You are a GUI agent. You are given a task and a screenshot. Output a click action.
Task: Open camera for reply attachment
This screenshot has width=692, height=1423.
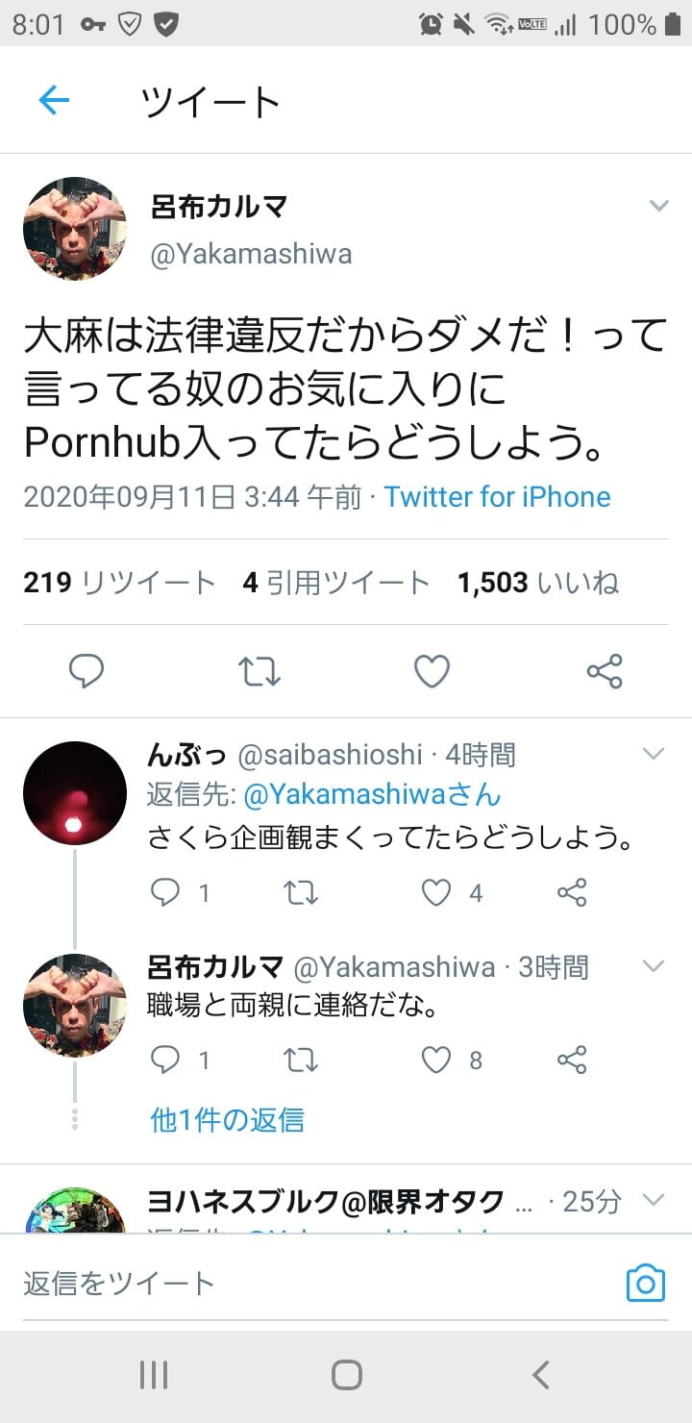tap(645, 1283)
